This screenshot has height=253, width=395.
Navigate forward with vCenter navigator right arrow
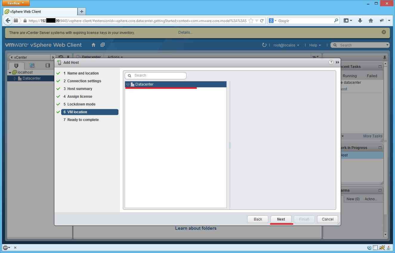53,57
